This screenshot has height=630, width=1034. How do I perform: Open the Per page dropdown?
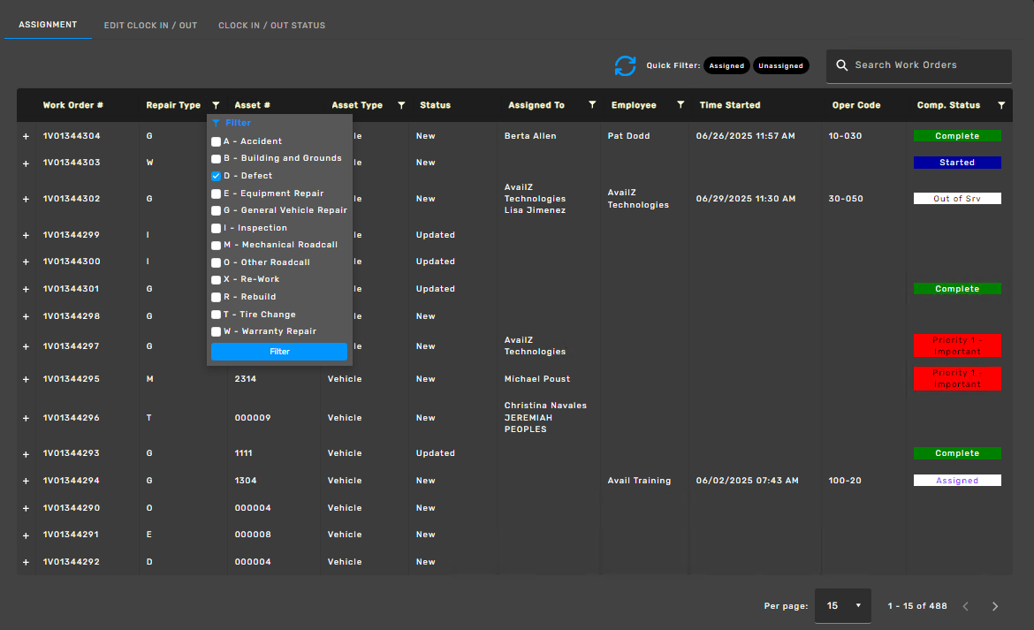click(842, 606)
